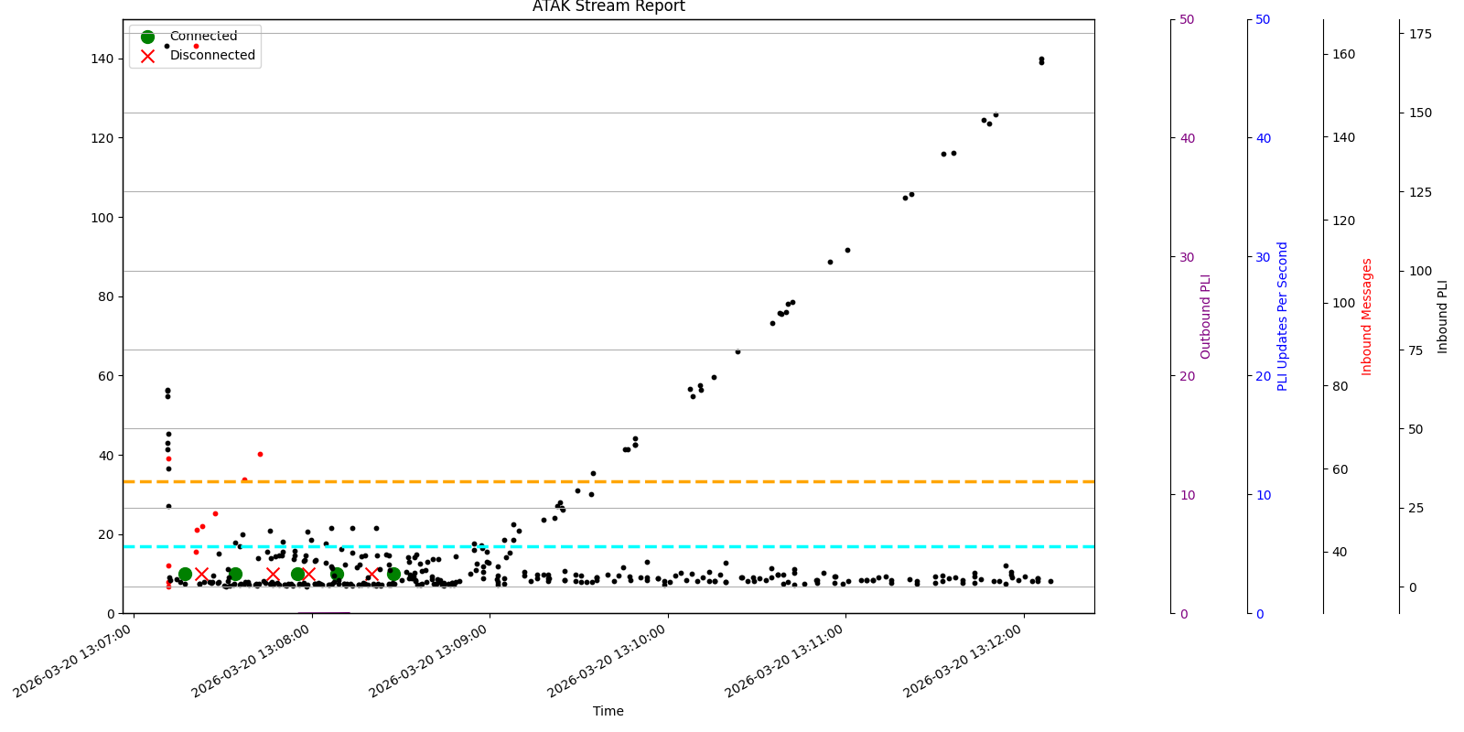
Task: Select the leftmost green Connected marker on plot
Action: pyautogui.click(x=185, y=575)
